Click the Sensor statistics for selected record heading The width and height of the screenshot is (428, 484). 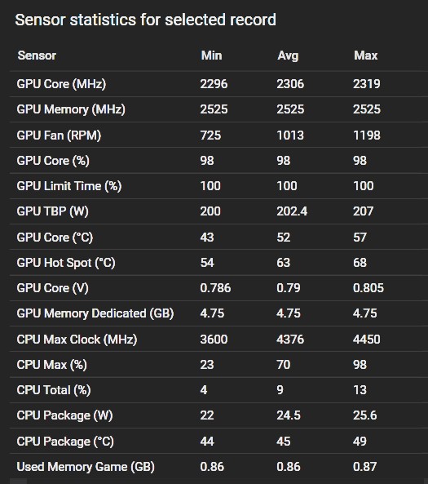tap(146, 20)
